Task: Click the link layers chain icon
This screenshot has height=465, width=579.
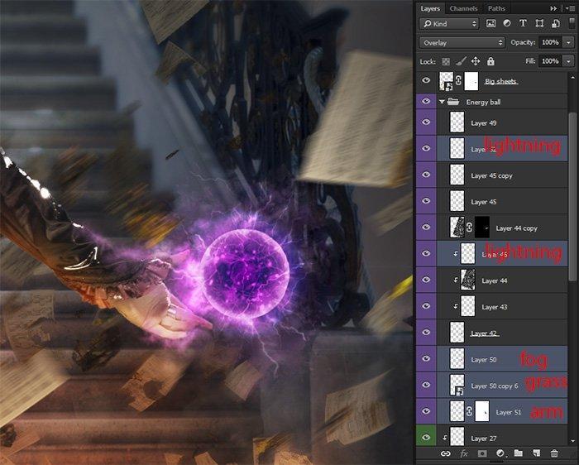Action: coord(446,453)
